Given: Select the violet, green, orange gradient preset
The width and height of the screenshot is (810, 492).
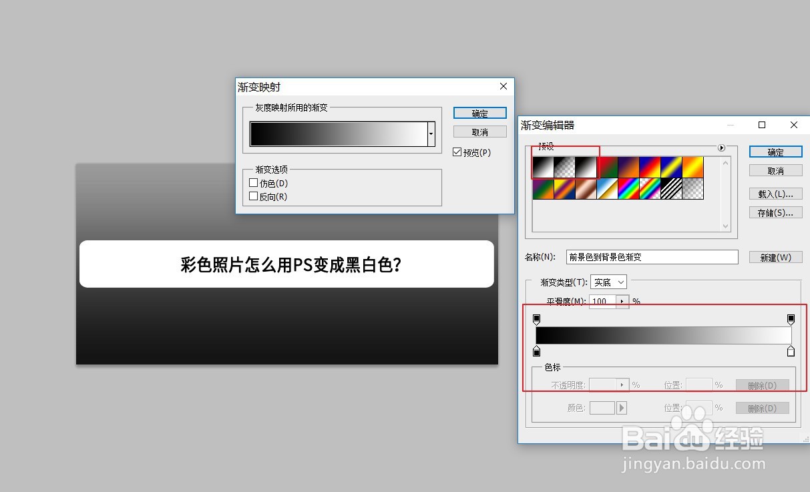Looking at the screenshot, I should click(543, 188).
